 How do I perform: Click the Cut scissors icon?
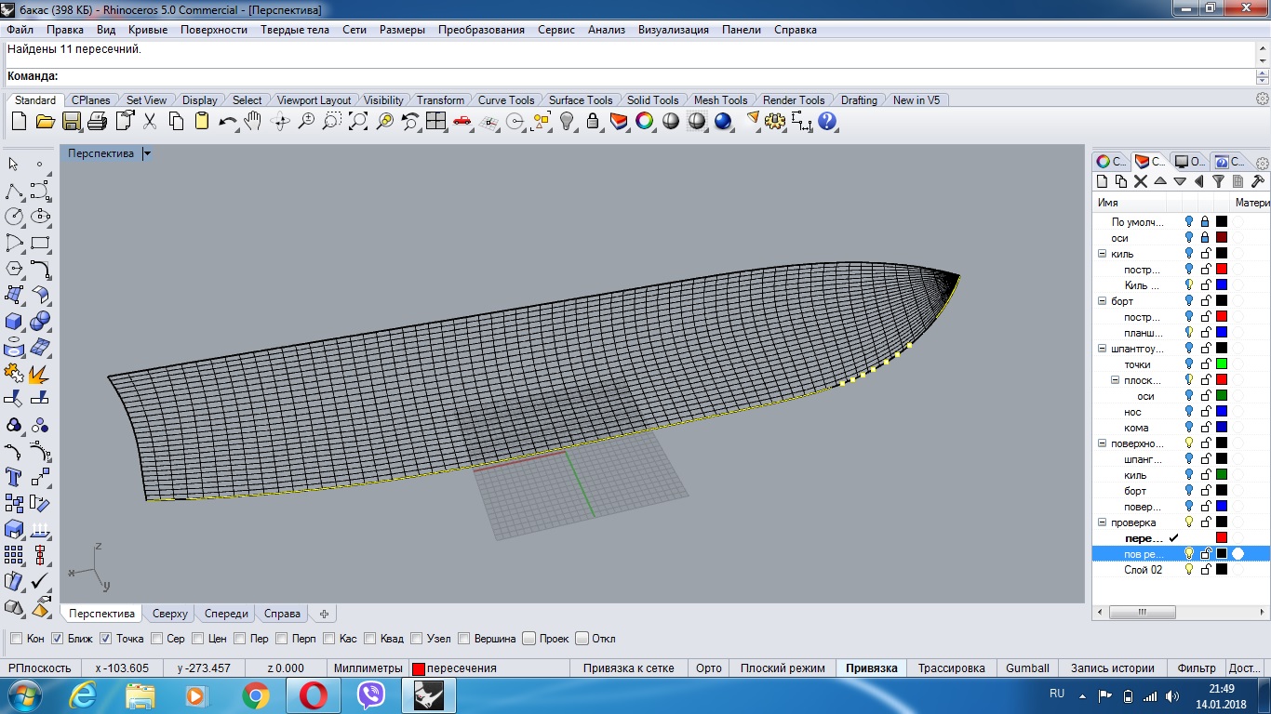(x=150, y=121)
